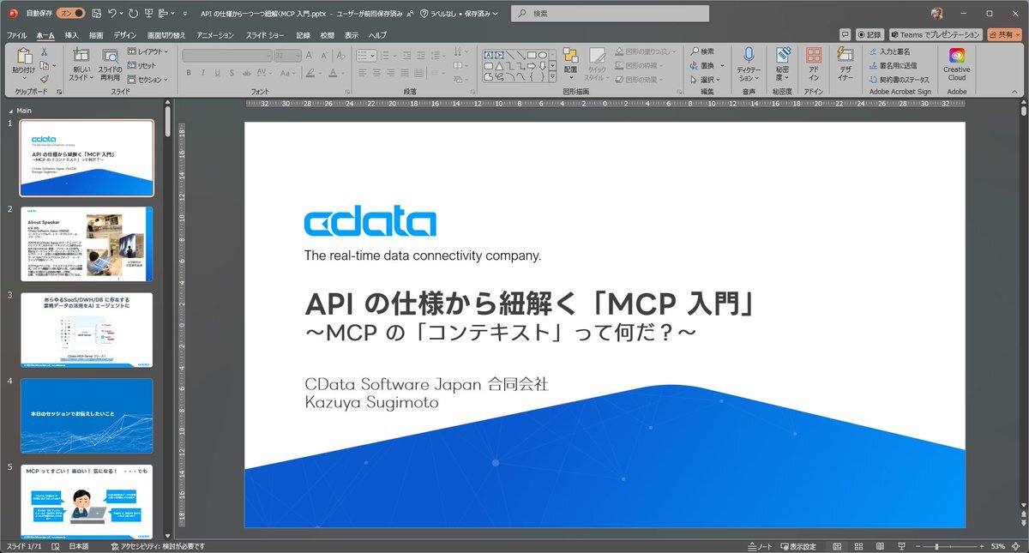Select Normal view icon in status bar

coord(836,546)
